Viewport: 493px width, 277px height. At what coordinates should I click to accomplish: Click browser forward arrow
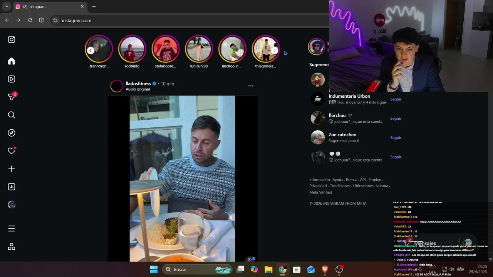click(x=18, y=20)
